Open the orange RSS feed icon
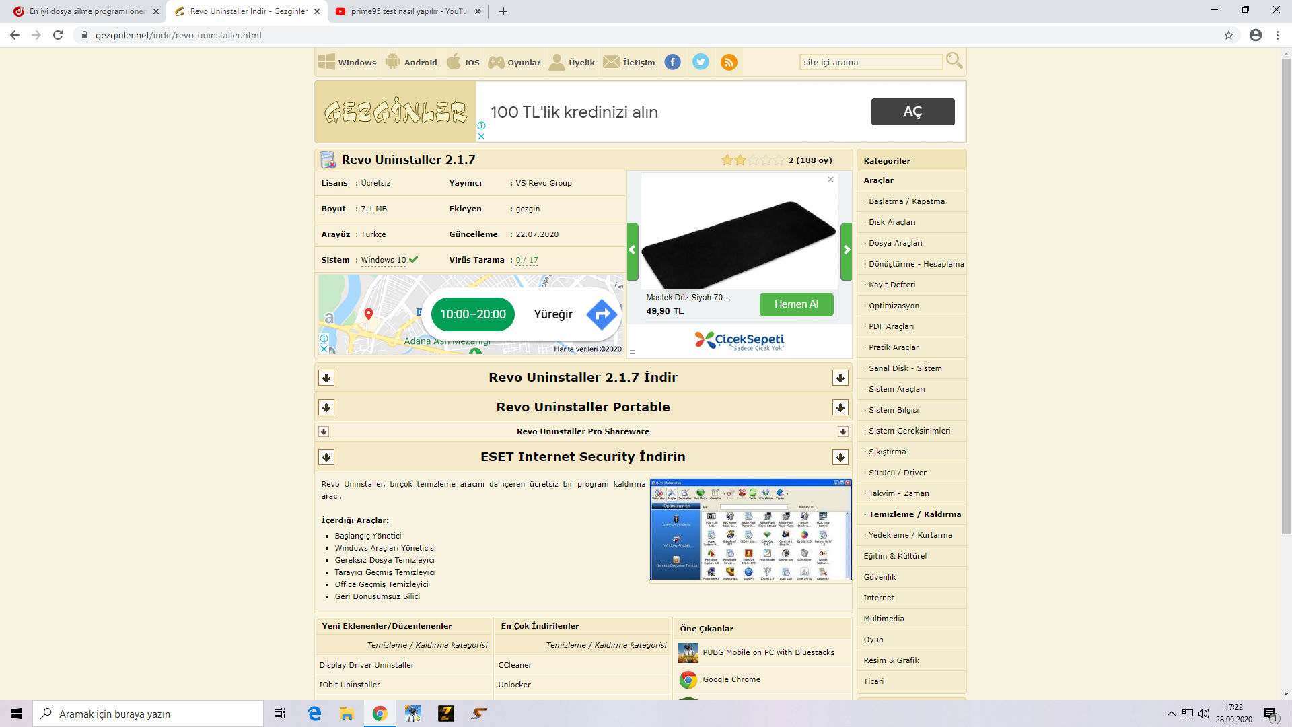The width and height of the screenshot is (1292, 727). click(x=729, y=62)
